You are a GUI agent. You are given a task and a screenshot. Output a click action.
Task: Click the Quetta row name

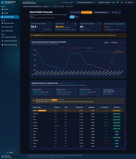click(x=34, y=138)
